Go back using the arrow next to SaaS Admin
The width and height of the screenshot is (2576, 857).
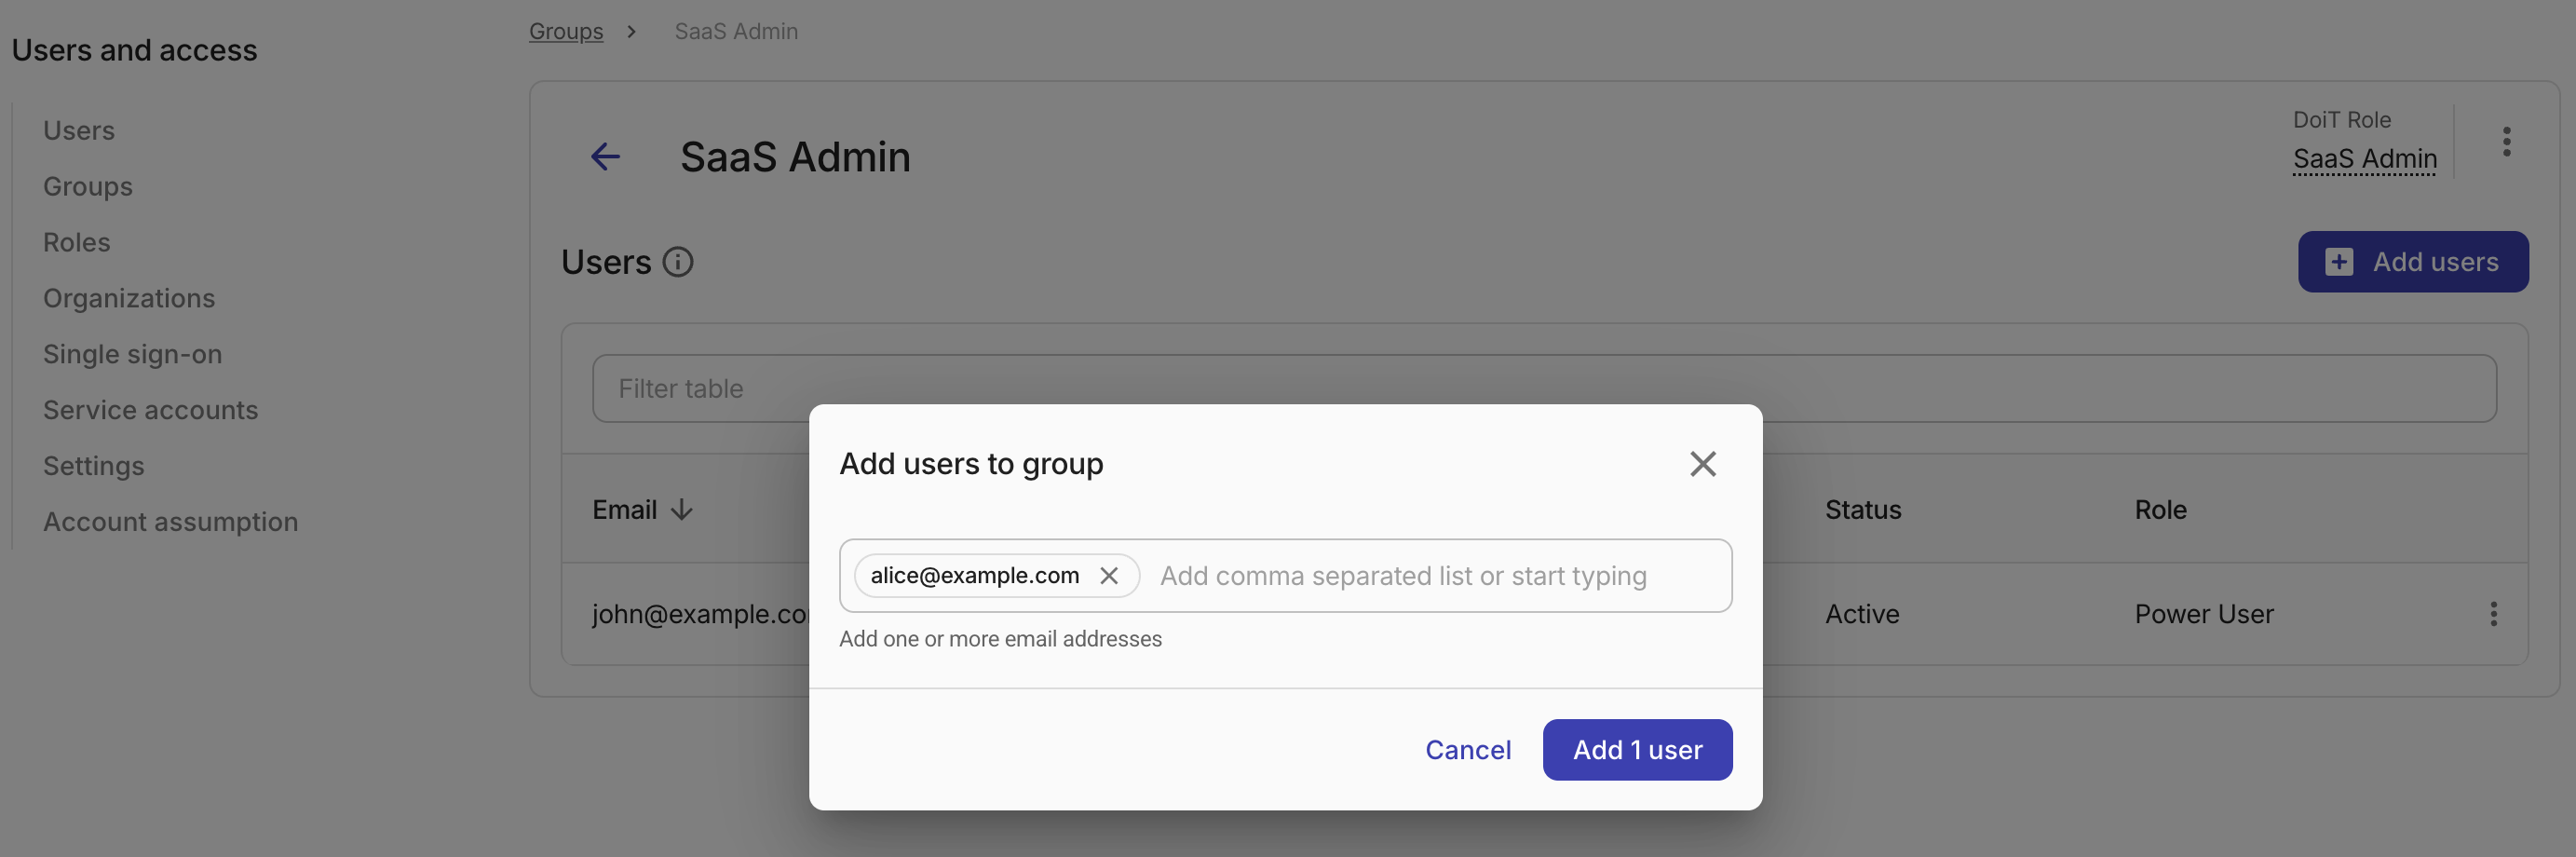pyautogui.click(x=605, y=157)
